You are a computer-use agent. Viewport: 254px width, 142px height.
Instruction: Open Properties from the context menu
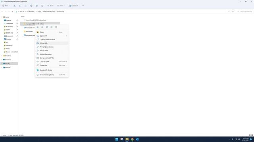point(52,65)
